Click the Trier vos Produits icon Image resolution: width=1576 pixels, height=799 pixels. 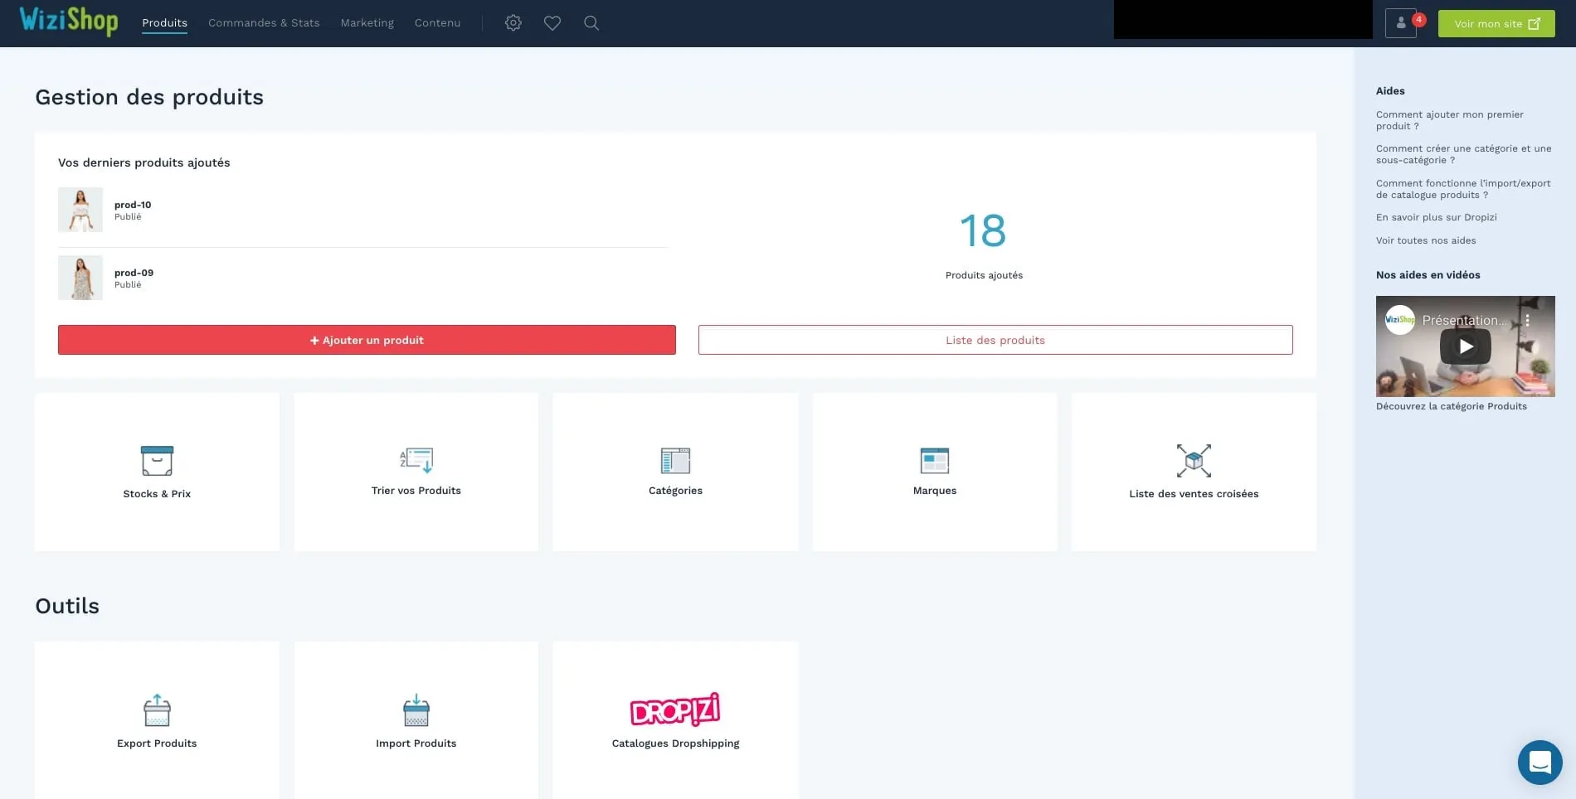[x=416, y=460]
